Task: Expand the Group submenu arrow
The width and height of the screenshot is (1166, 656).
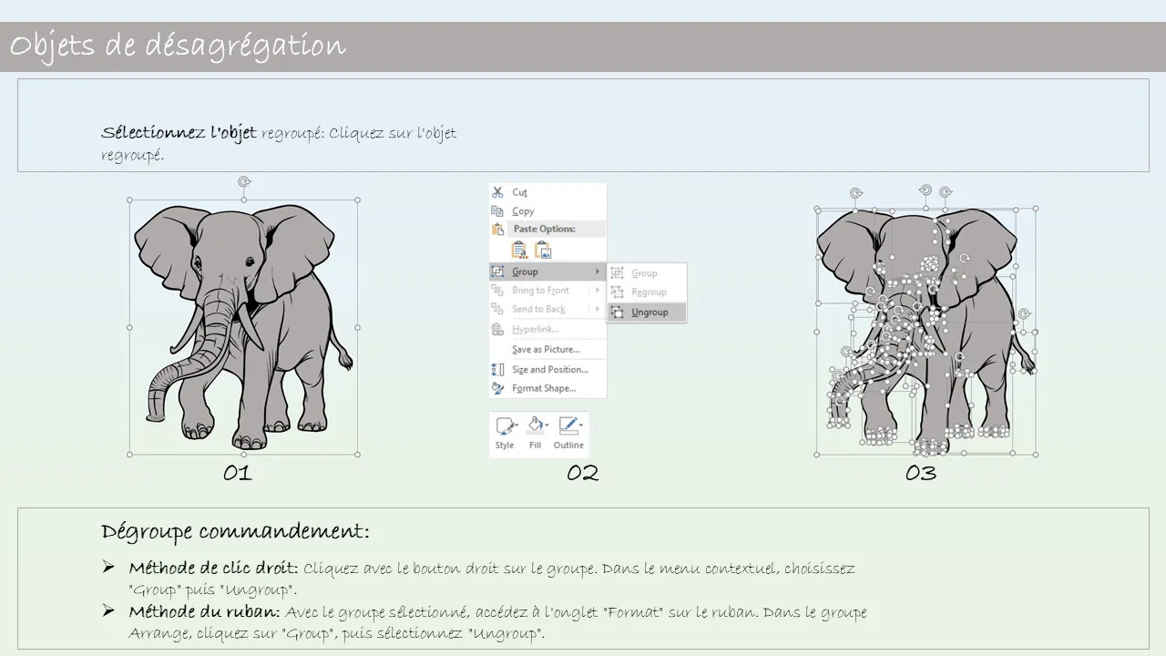Action: coord(598,272)
